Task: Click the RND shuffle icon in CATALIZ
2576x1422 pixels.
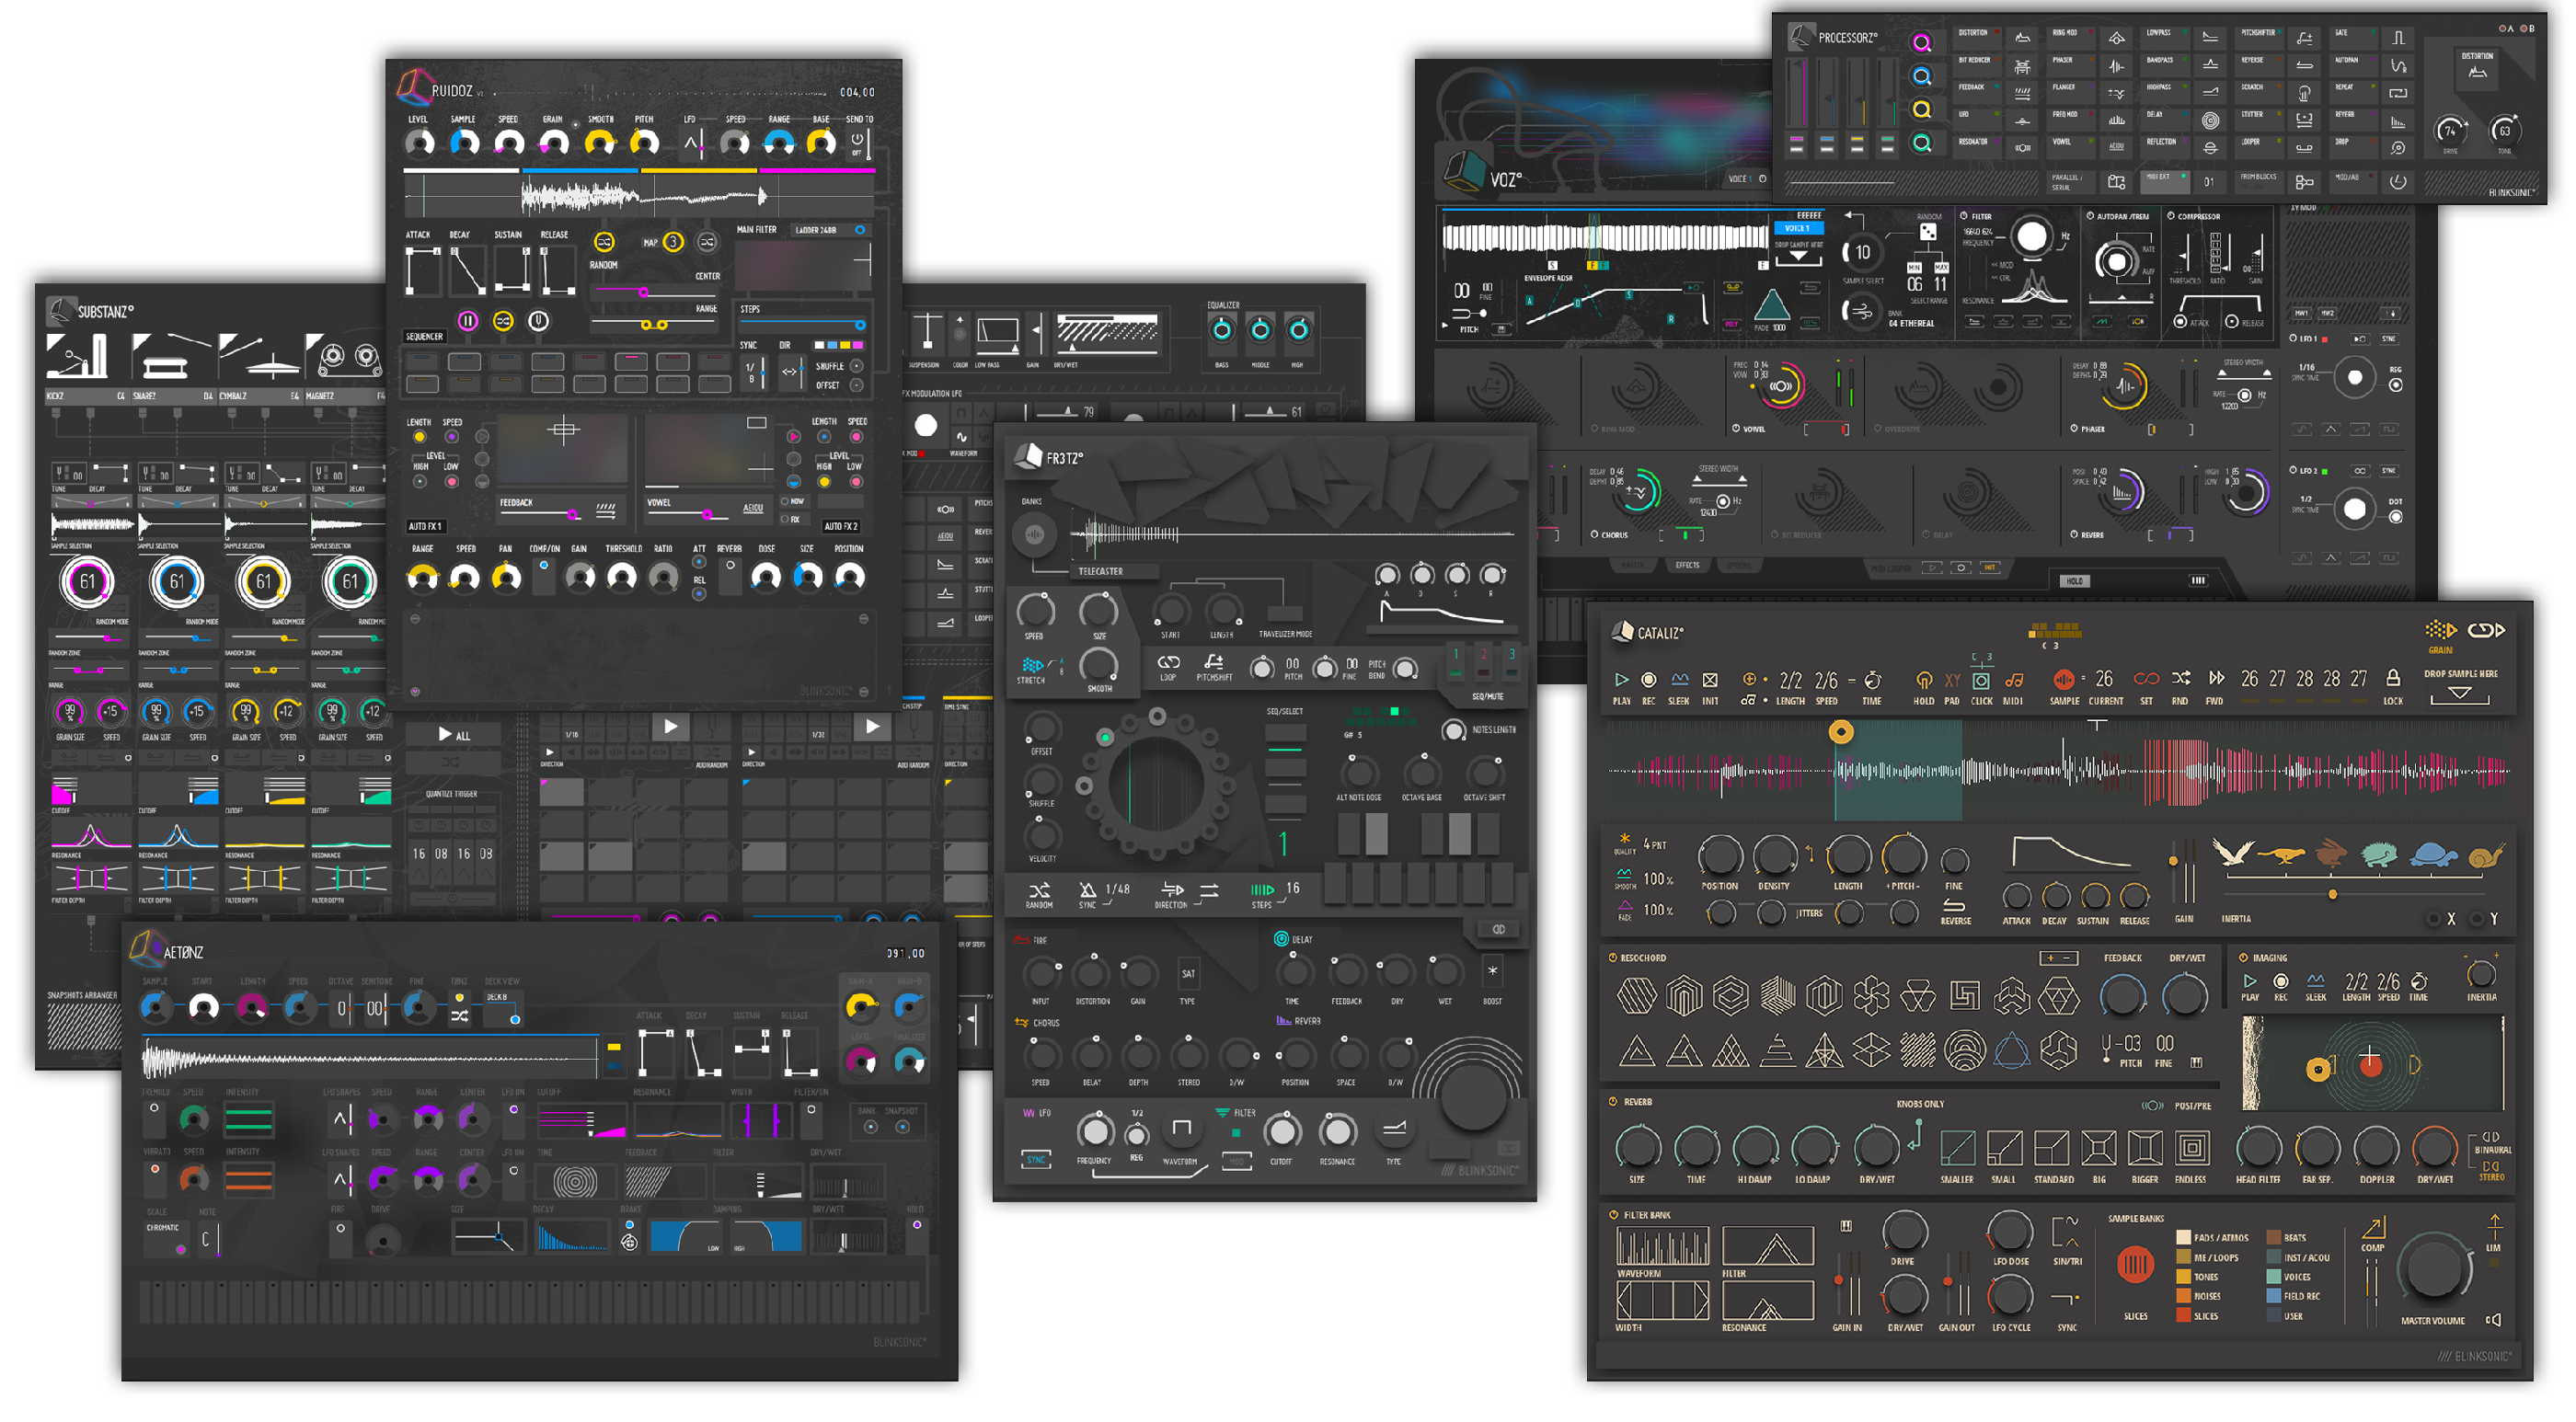Action: [2180, 680]
